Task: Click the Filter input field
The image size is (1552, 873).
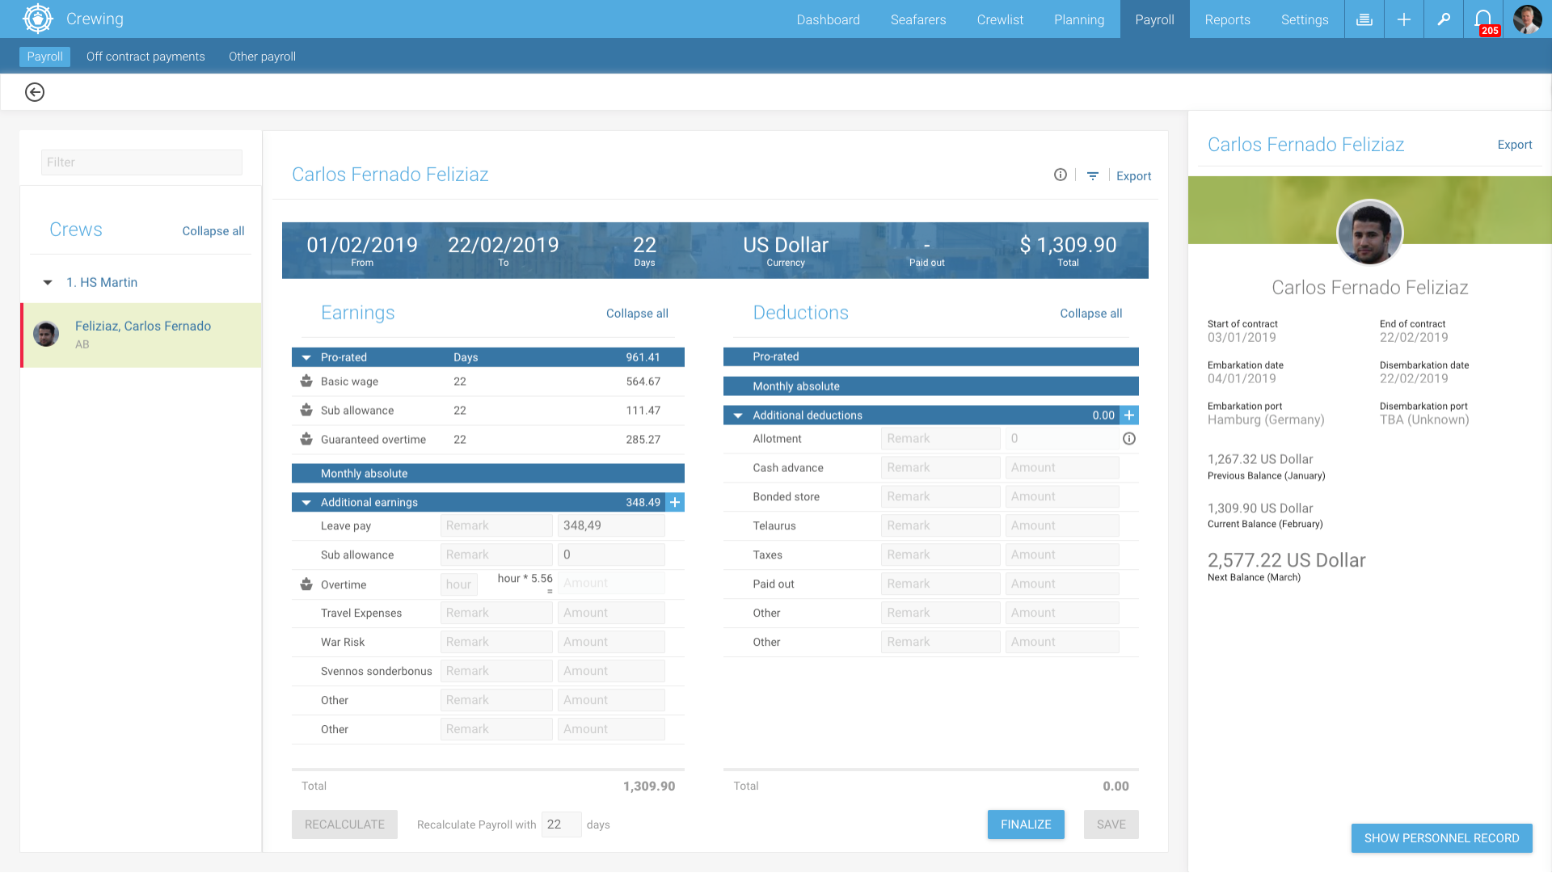Action: pyautogui.click(x=141, y=162)
